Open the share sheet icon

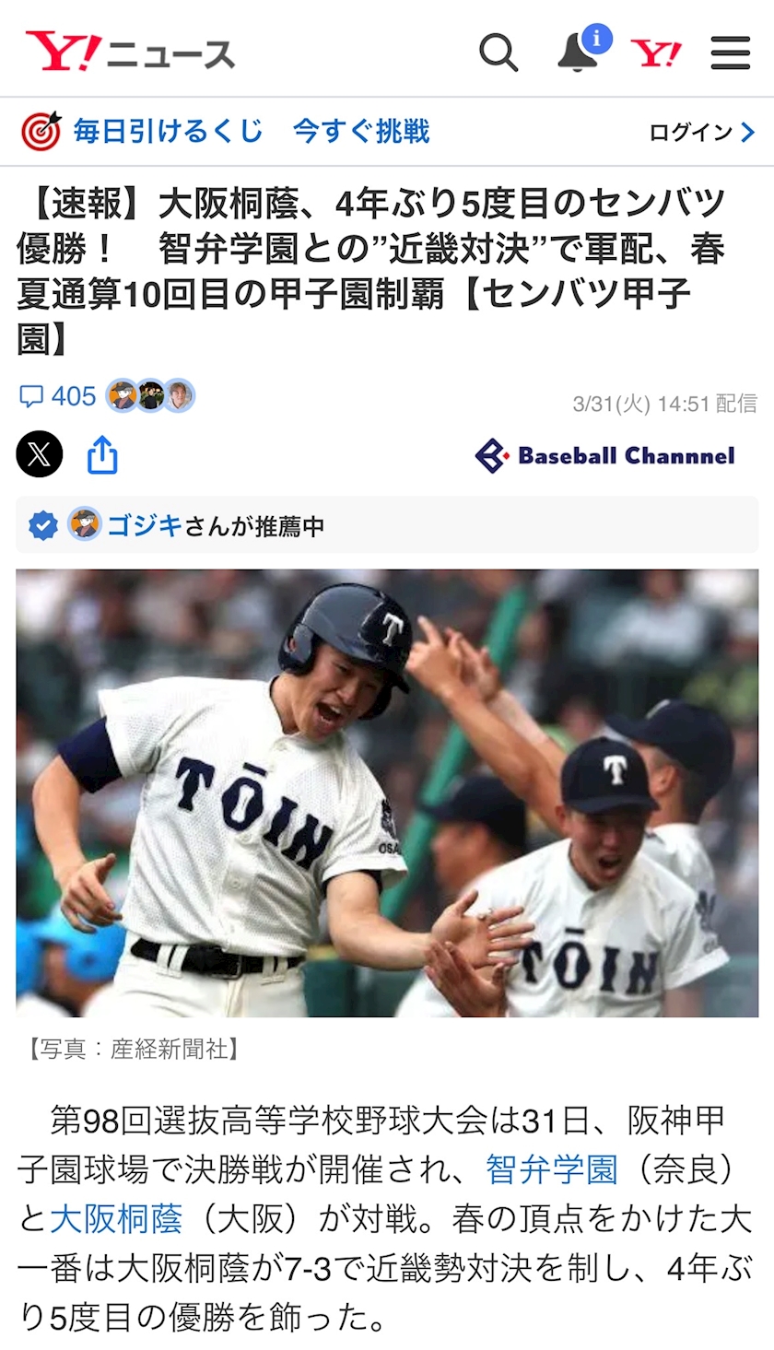click(102, 454)
